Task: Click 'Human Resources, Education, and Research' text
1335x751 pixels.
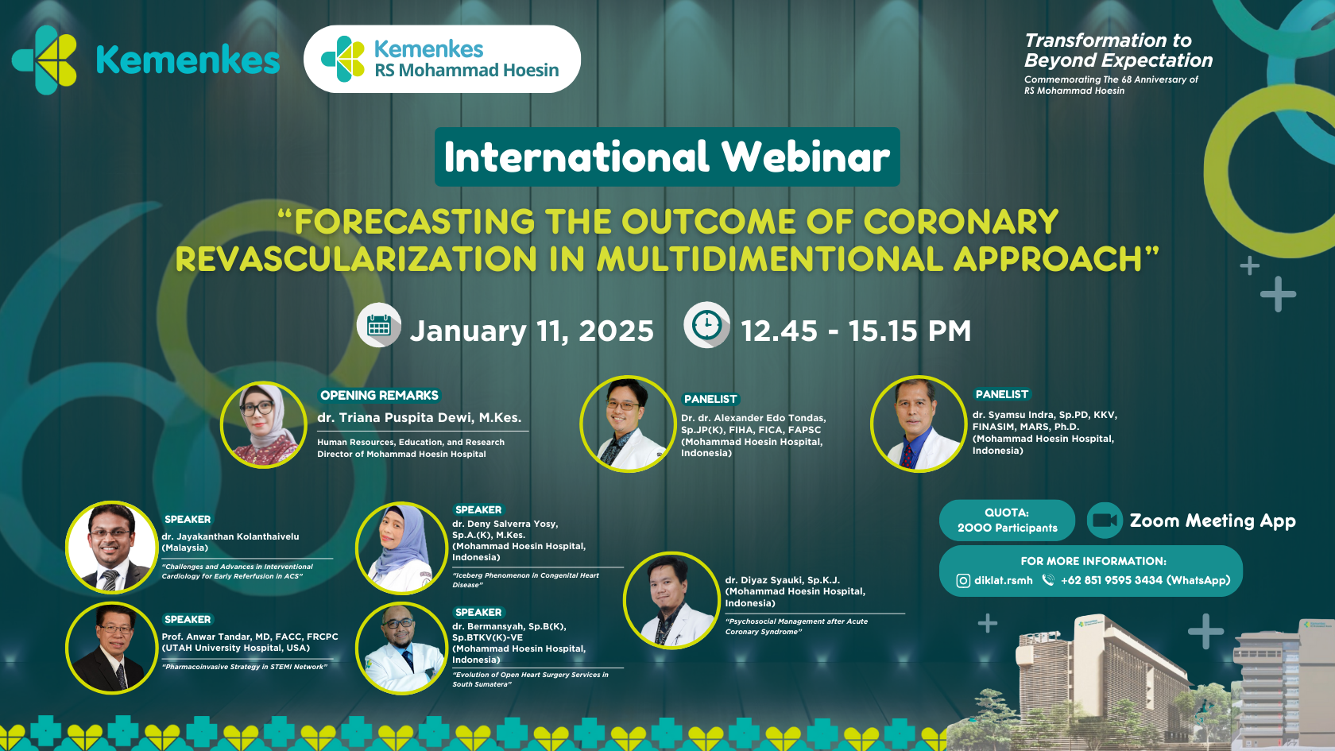Action: tap(411, 443)
